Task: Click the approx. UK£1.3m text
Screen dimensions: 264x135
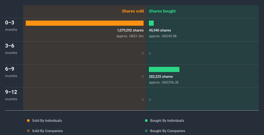Action: pos(130,36)
